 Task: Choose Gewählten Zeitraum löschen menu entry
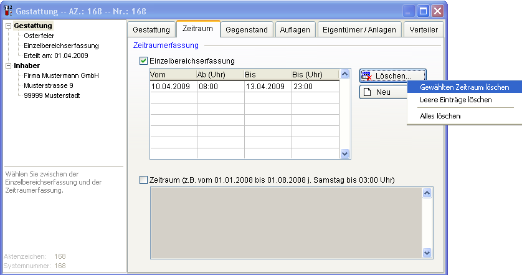pos(465,87)
